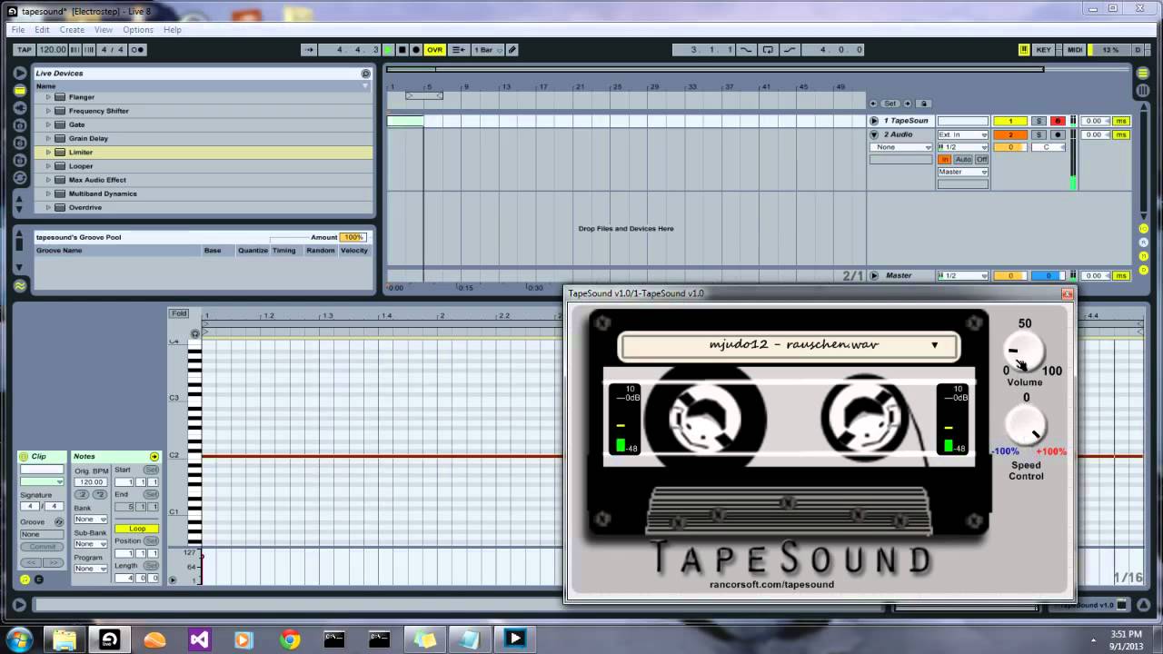Show the Notes box arrow icon
Image resolution: width=1163 pixels, height=654 pixels.
[154, 456]
